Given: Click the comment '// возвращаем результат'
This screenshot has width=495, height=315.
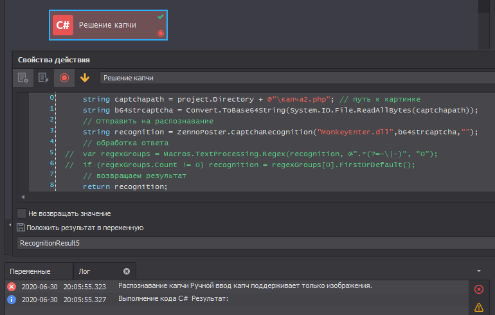Looking at the screenshot, I should 134,175.
